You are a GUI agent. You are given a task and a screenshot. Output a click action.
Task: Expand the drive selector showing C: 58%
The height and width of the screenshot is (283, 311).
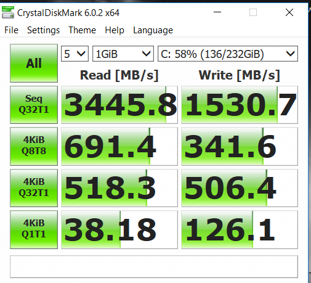pyautogui.click(x=228, y=54)
